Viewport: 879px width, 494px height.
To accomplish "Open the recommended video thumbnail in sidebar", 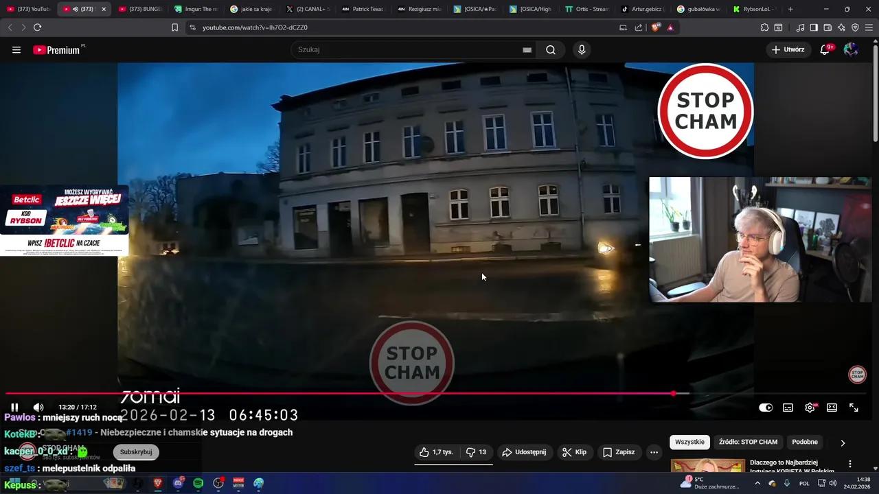I will click(x=707, y=466).
